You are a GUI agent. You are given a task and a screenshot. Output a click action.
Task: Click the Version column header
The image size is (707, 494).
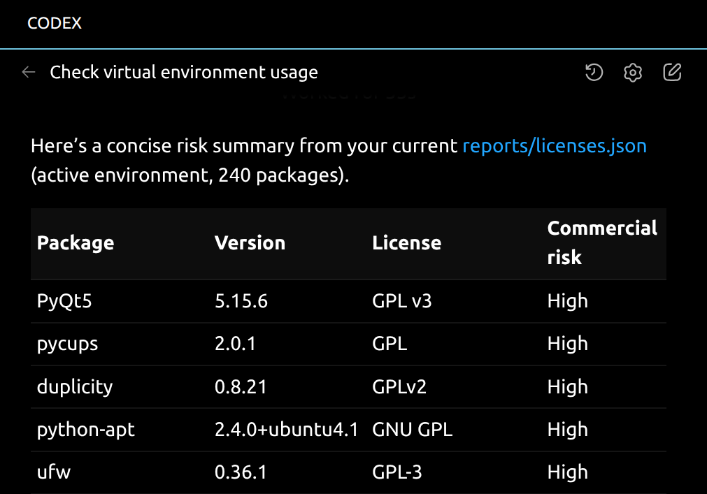pyautogui.click(x=250, y=243)
